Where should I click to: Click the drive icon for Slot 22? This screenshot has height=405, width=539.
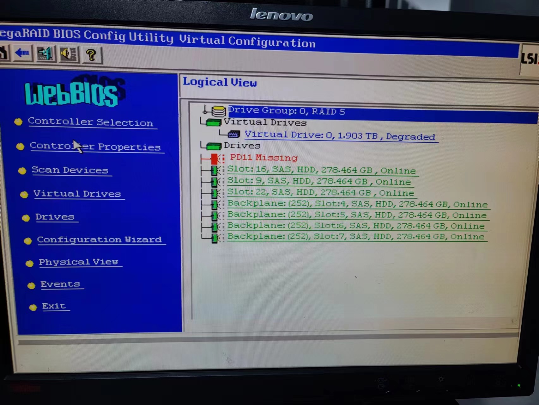tap(216, 193)
